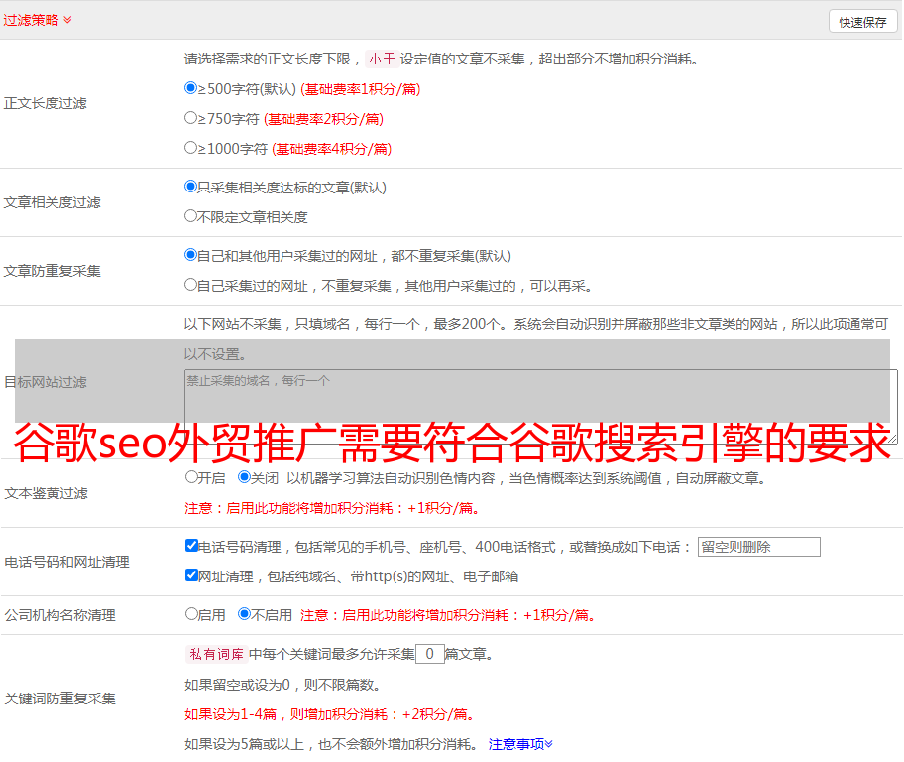Image resolution: width=904 pixels, height=762 pixels.
Task: Click the 公司机构名称清理 row label
Action: tap(59, 615)
